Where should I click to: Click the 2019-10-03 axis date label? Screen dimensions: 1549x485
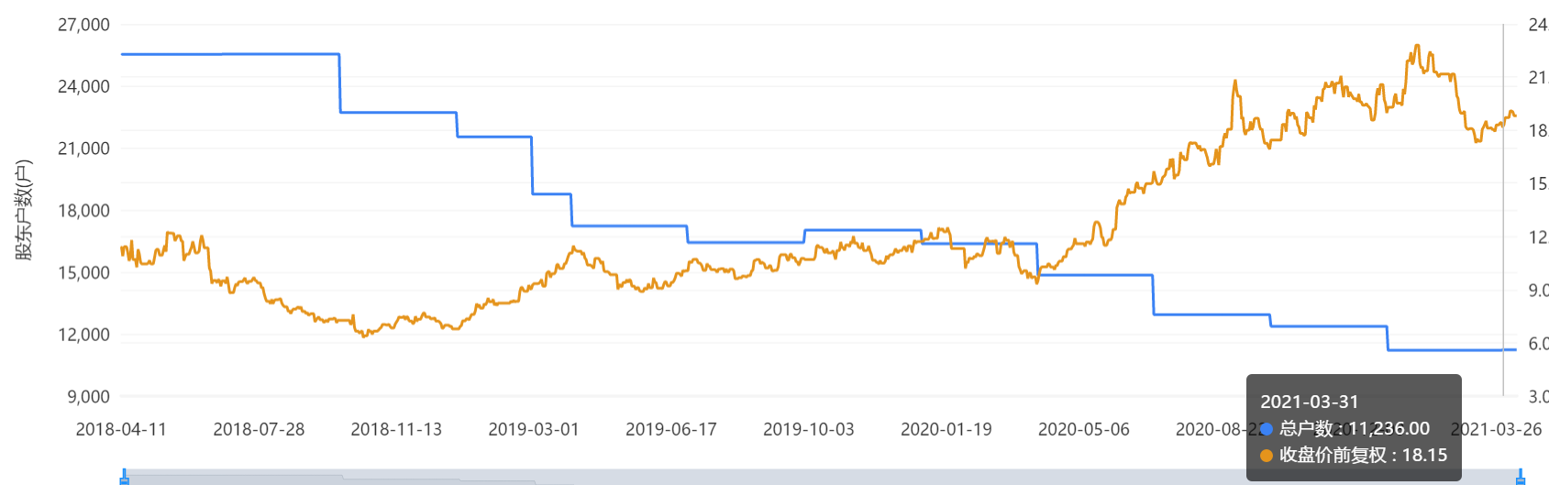click(809, 429)
